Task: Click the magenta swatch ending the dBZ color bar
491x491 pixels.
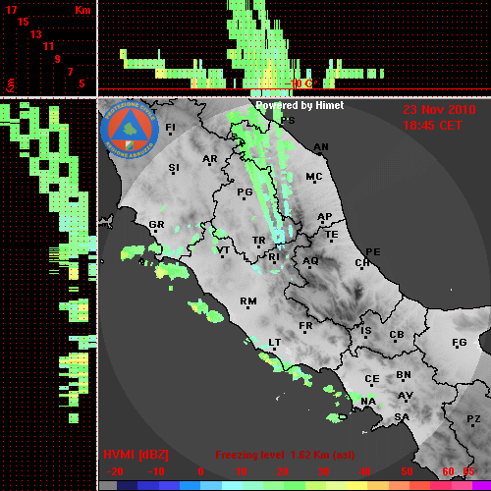Action: [481, 486]
